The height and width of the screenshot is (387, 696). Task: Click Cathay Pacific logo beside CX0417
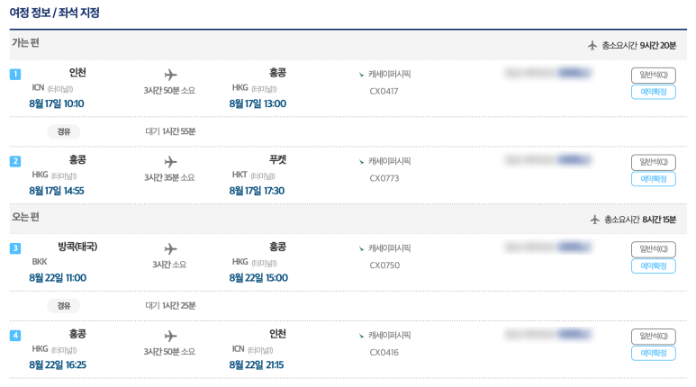[x=361, y=75]
